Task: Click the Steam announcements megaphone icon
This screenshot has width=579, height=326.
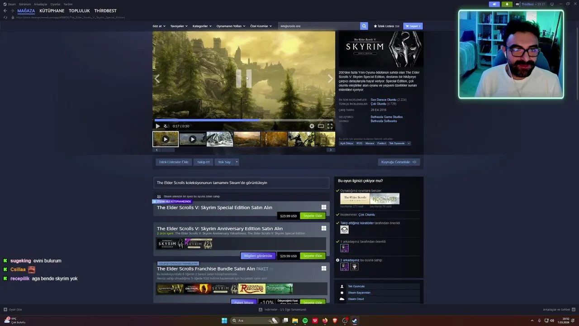Action: [494, 4]
